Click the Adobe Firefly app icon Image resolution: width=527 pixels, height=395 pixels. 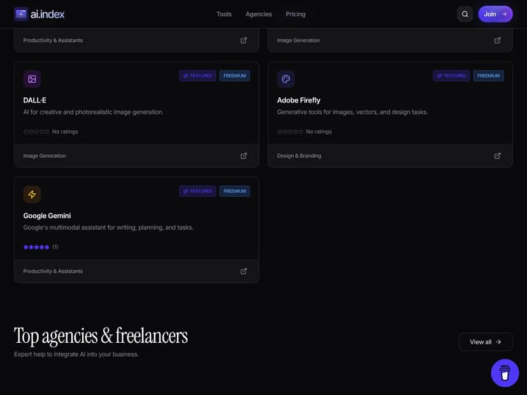(x=286, y=79)
